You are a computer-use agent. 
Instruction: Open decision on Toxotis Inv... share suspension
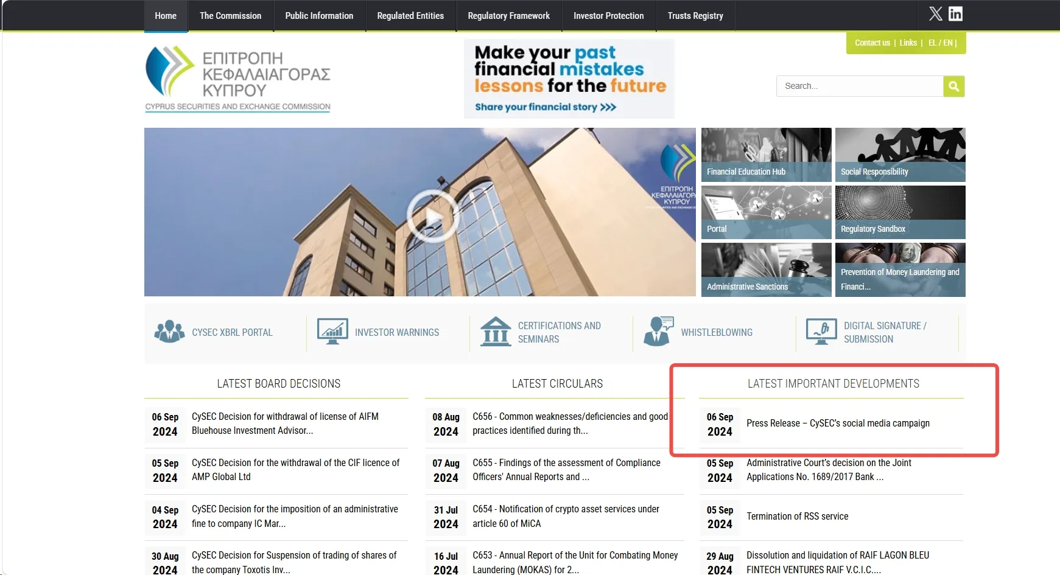click(x=294, y=562)
